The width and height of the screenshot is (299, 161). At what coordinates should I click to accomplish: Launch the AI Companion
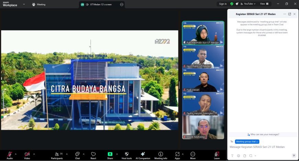click(143, 155)
